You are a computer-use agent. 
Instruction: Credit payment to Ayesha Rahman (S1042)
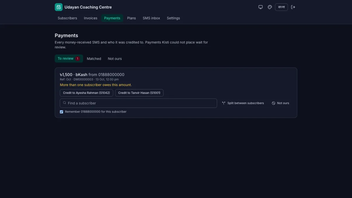click(87, 93)
